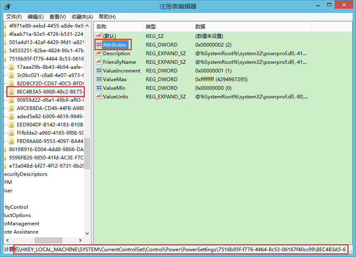Screen dimensions: 356x257
Task: Open the 查看(V) view menu
Action: [58, 16]
